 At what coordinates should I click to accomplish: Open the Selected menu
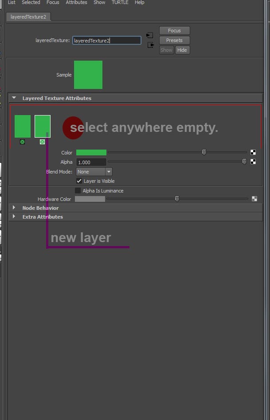[x=31, y=2]
